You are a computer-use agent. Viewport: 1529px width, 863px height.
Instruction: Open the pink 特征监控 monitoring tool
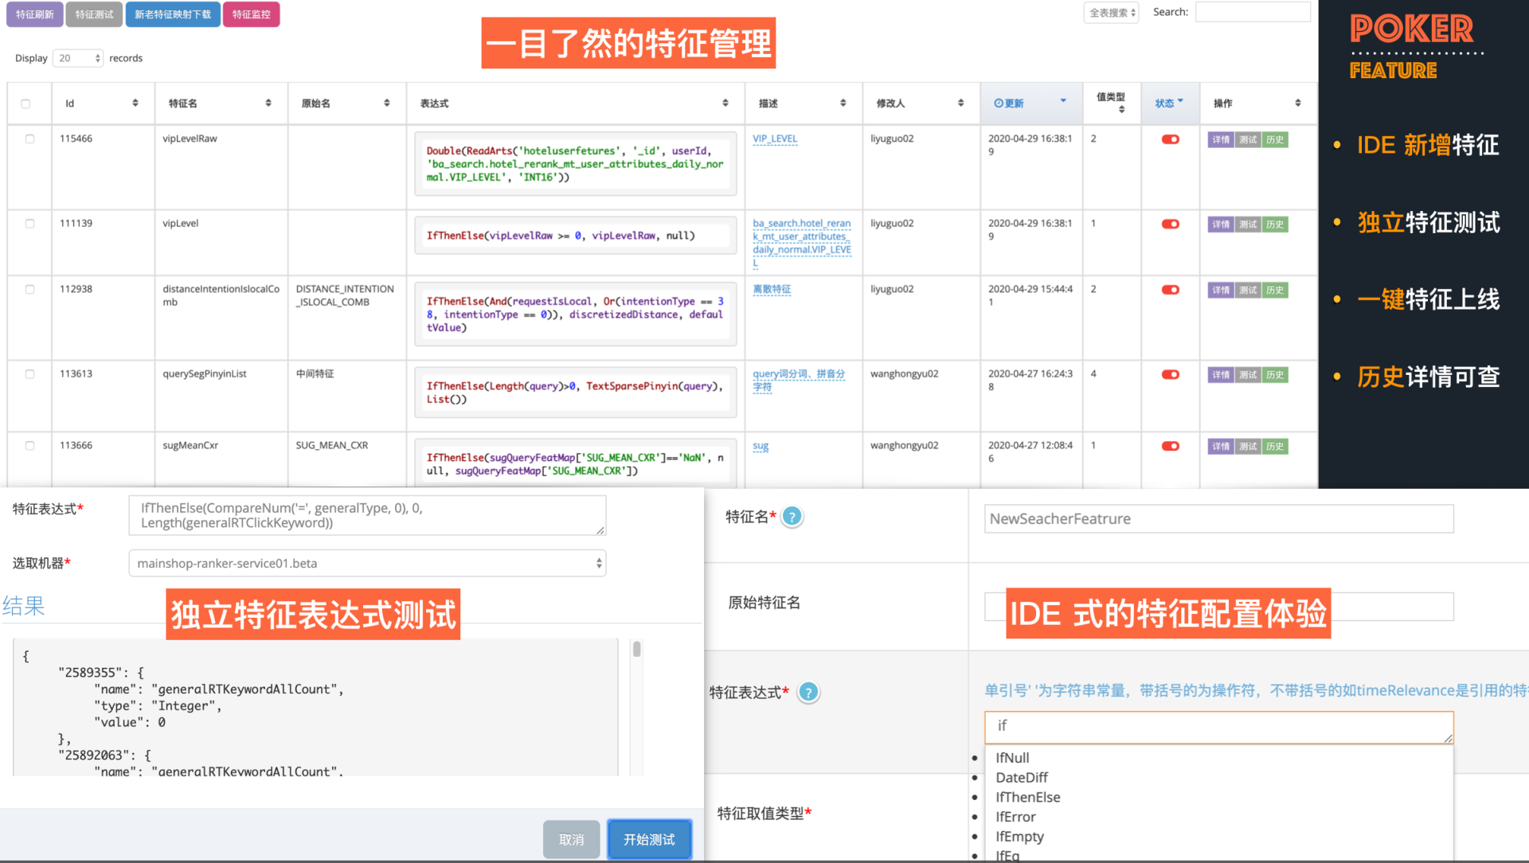(252, 14)
